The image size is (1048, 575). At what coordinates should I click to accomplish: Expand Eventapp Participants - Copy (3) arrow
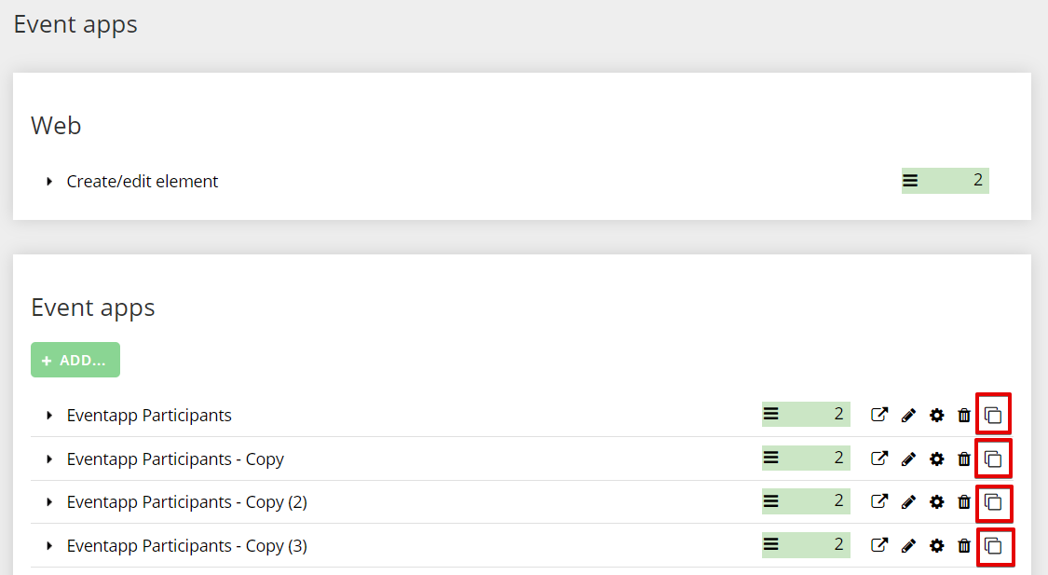click(48, 545)
